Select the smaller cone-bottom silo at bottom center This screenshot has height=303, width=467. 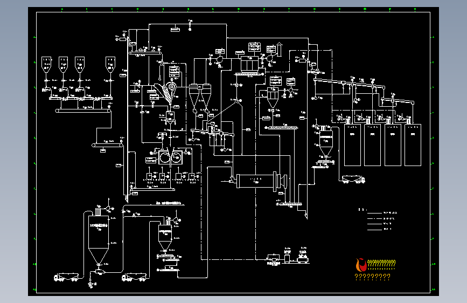[x=165, y=237]
